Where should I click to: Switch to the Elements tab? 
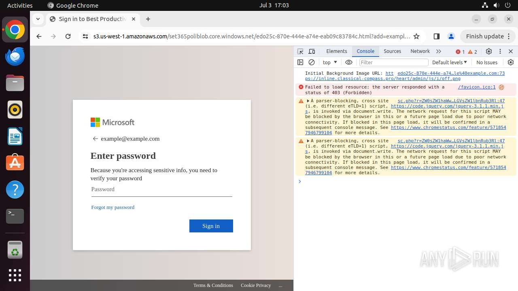[337, 51]
